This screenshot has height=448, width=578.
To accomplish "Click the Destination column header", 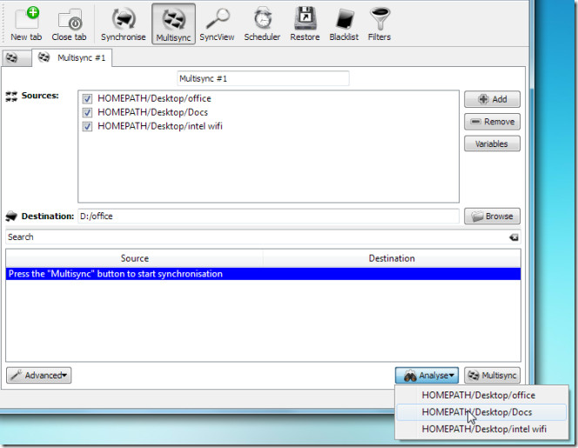I will tap(392, 258).
